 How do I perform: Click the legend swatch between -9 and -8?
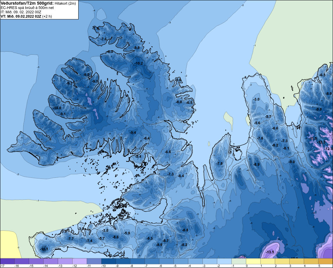coord(123,261)
